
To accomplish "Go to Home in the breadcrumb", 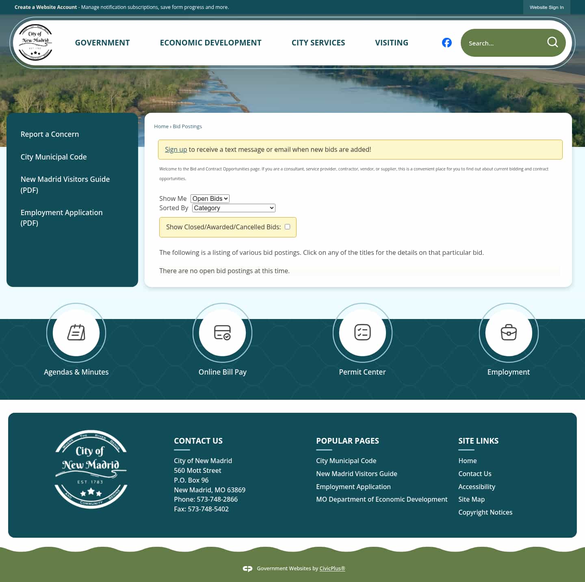I will [x=161, y=127].
